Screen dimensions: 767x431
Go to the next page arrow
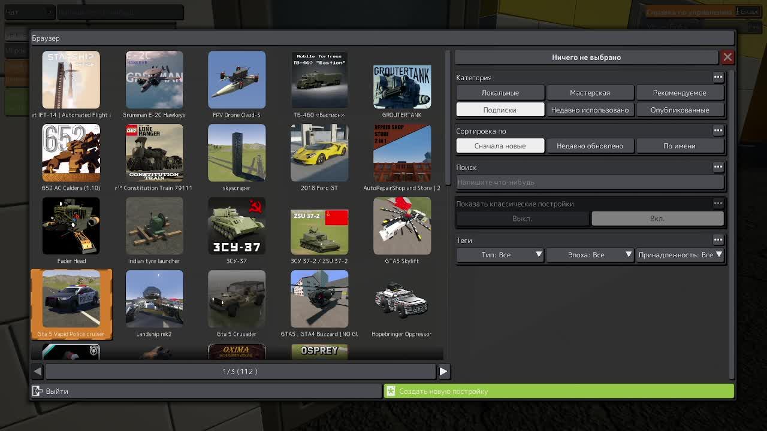coord(443,371)
